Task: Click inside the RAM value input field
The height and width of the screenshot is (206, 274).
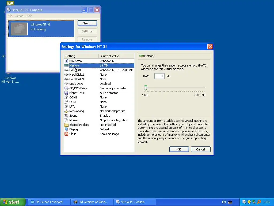Action: (x=159, y=76)
